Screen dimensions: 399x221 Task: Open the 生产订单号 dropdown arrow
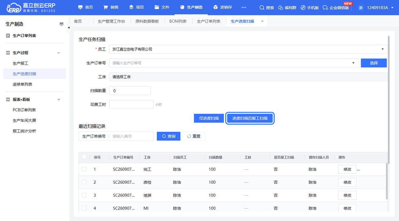click(353, 63)
